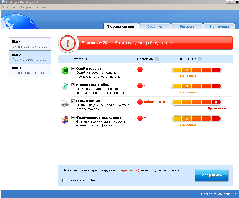Click 'Умеренная' label under registry errors gauge
The image size is (240, 198).
click(x=188, y=76)
